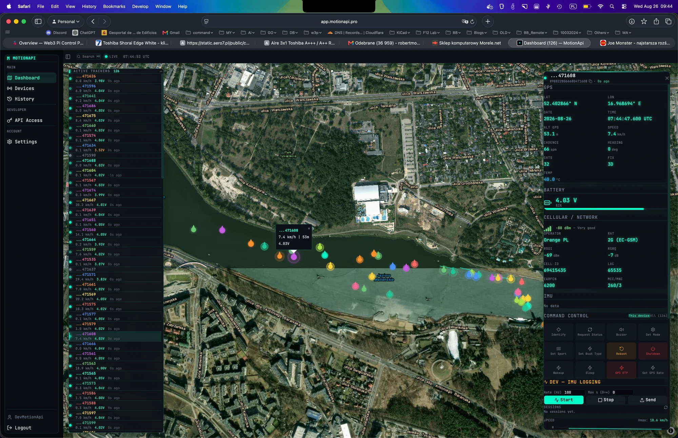Click the red Shutdown command
This screenshot has width=678, height=438.
point(653,351)
